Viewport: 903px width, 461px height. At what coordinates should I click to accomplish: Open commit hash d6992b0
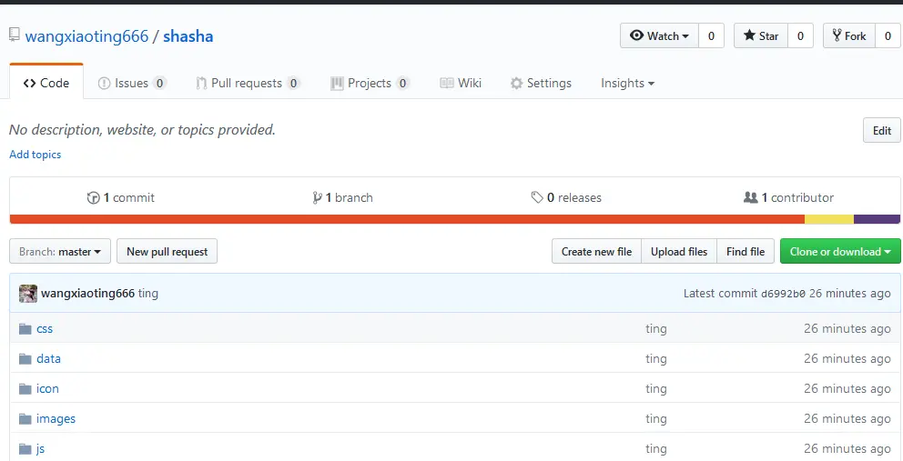pos(783,294)
